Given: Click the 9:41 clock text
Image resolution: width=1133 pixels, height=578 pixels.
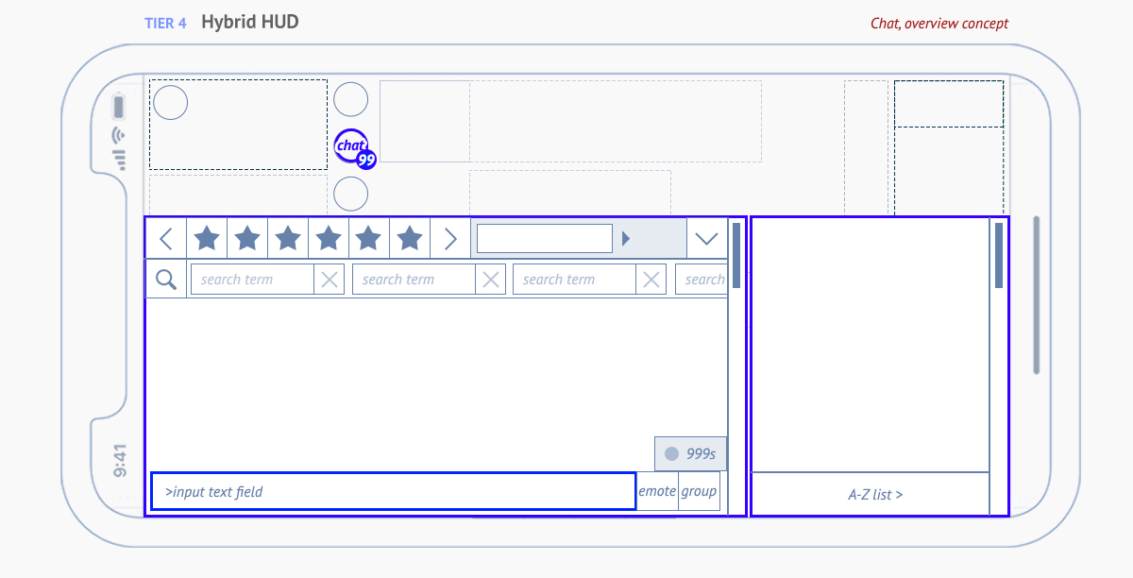Looking at the screenshot, I should [120, 460].
